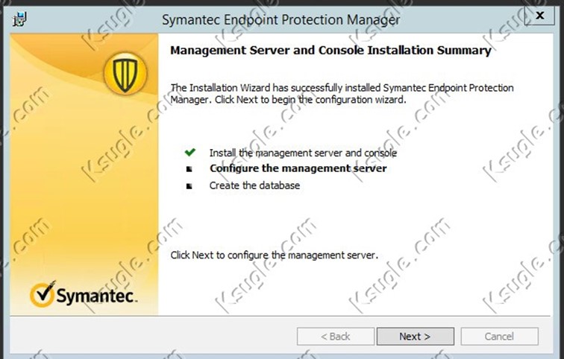Click the Symantec wordmark text logo
Image resolution: width=564 pixels, height=359 pixels.
[x=96, y=296]
